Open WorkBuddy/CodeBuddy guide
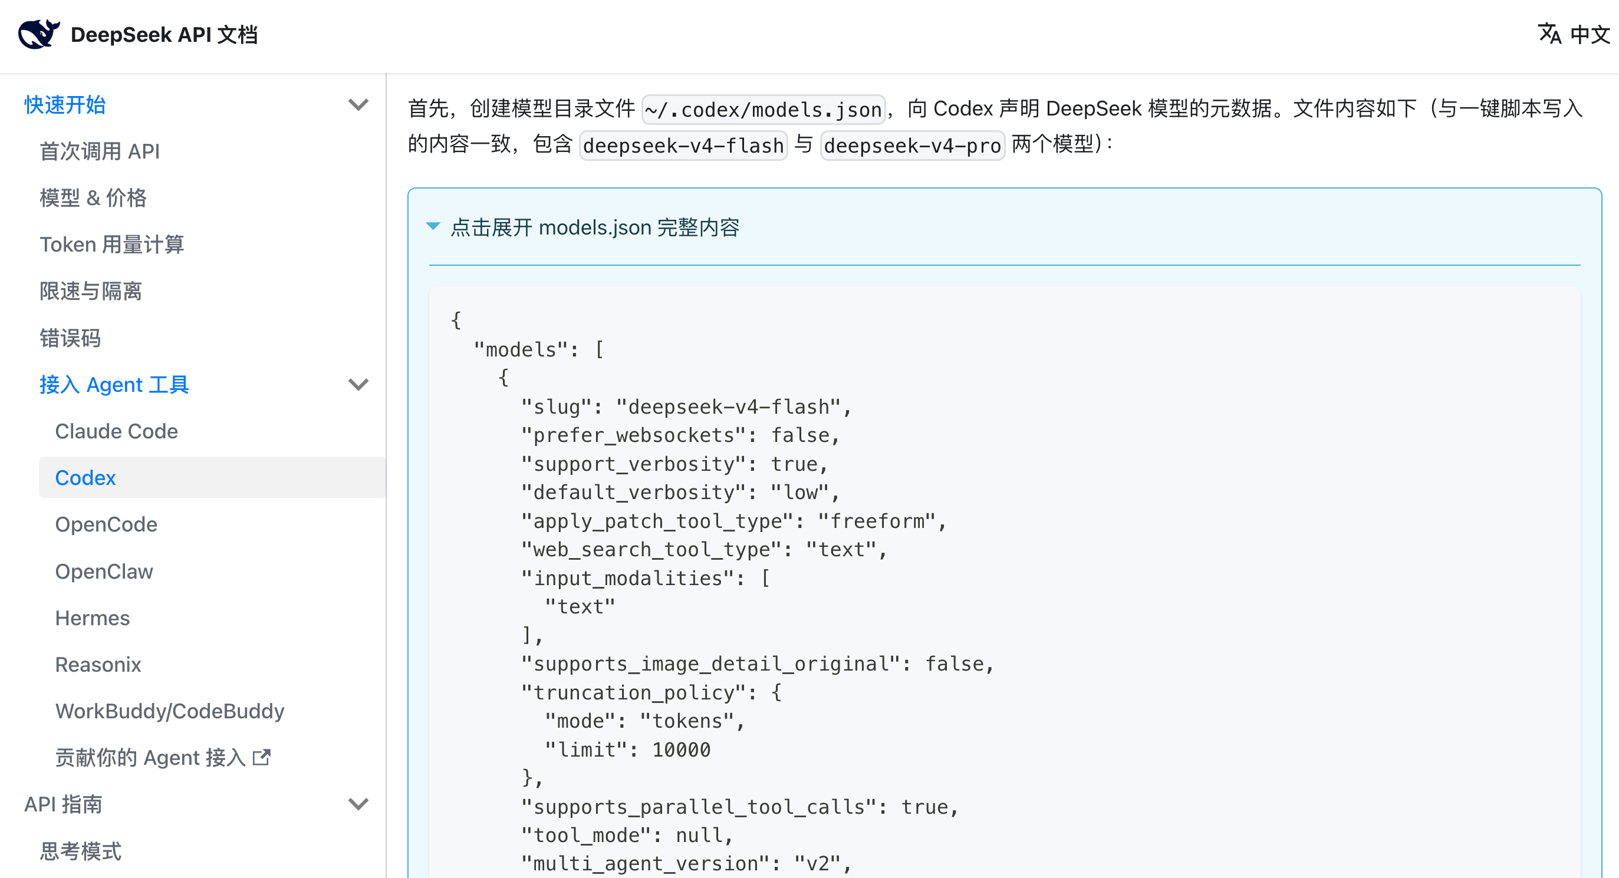The height and width of the screenshot is (878, 1619). (x=170, y=711)
